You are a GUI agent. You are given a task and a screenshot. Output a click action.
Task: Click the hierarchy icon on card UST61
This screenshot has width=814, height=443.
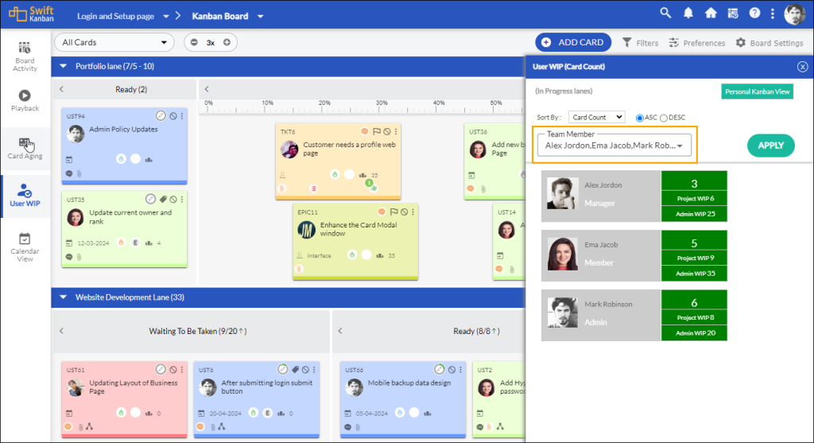89,426
